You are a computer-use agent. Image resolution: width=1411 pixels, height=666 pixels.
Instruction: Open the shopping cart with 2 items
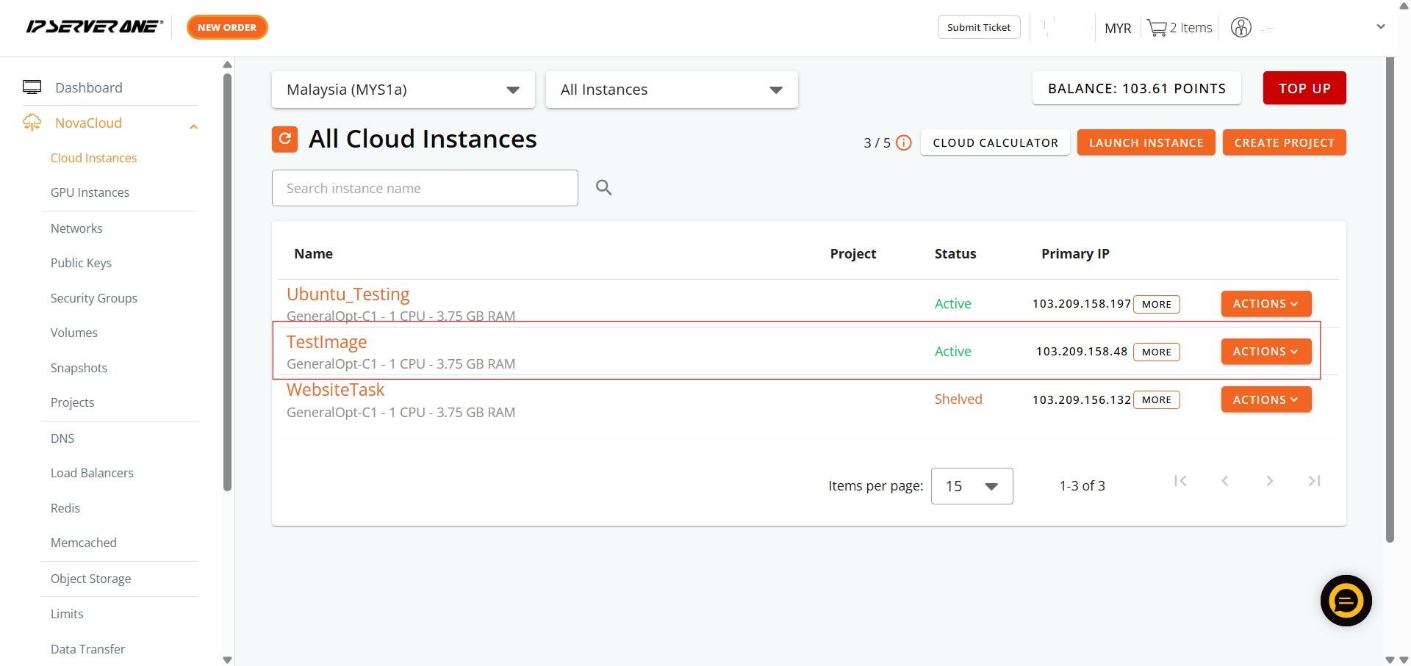click(1179, 28)
